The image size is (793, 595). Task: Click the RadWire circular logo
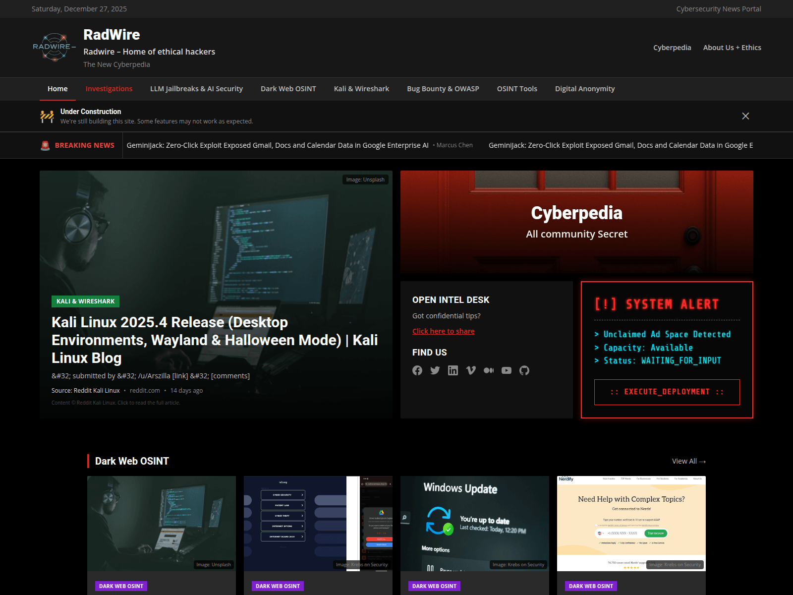click(55, 48)
